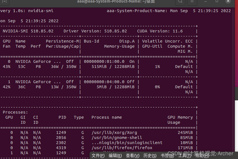Click the 'Process name' column header
This screenshot has width=238, height=159.
(x=106, y=117)
